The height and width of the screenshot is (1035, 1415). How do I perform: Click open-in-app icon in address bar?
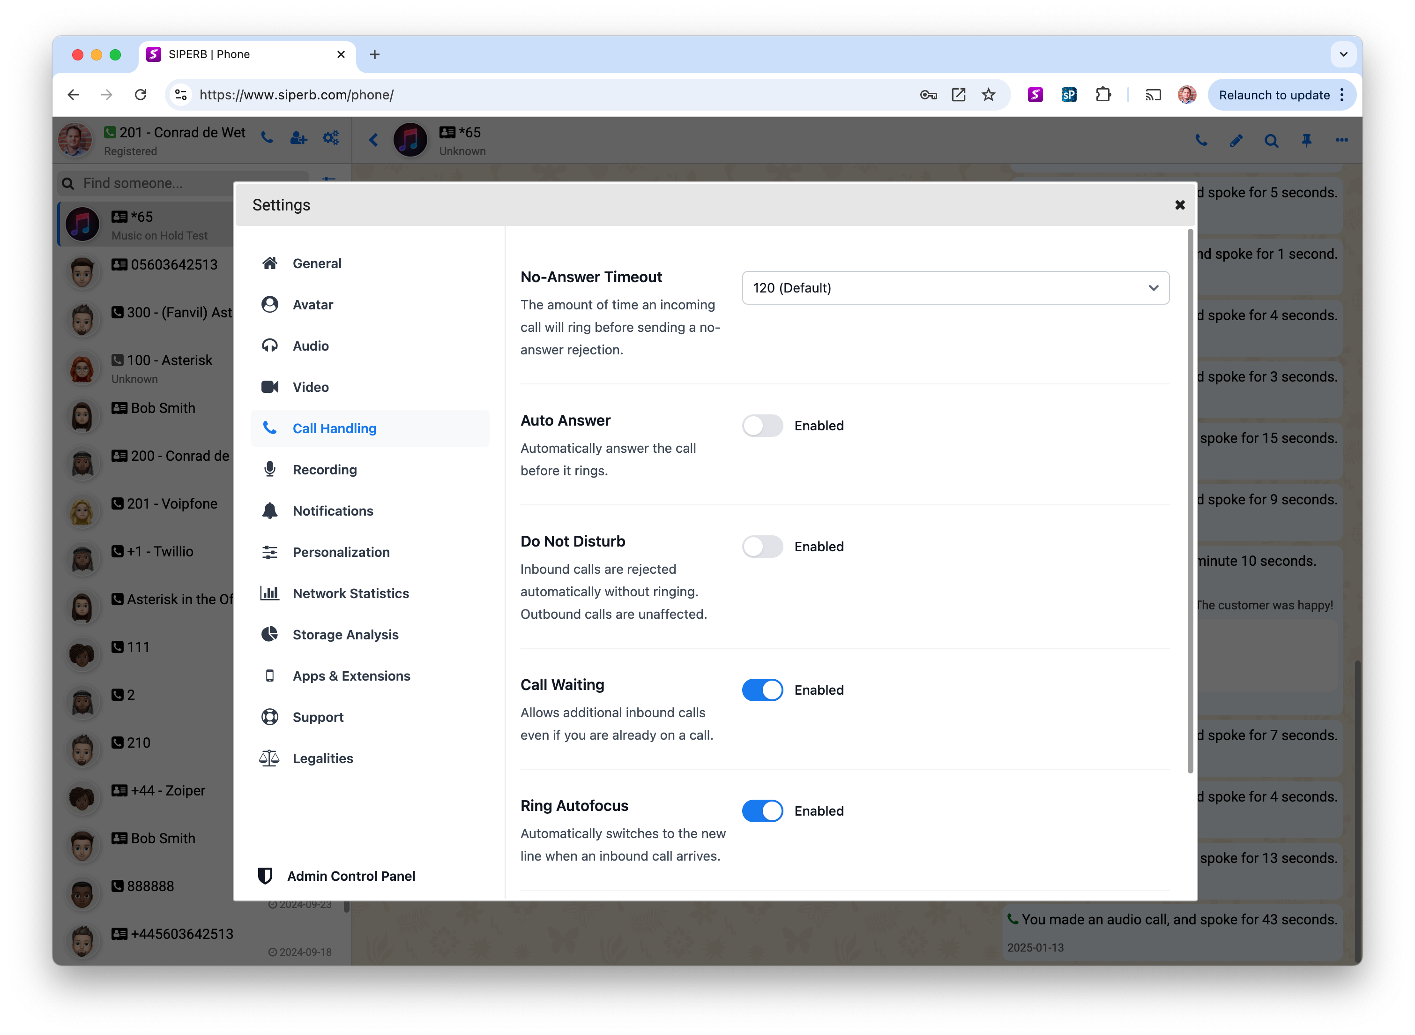[959, 95]
